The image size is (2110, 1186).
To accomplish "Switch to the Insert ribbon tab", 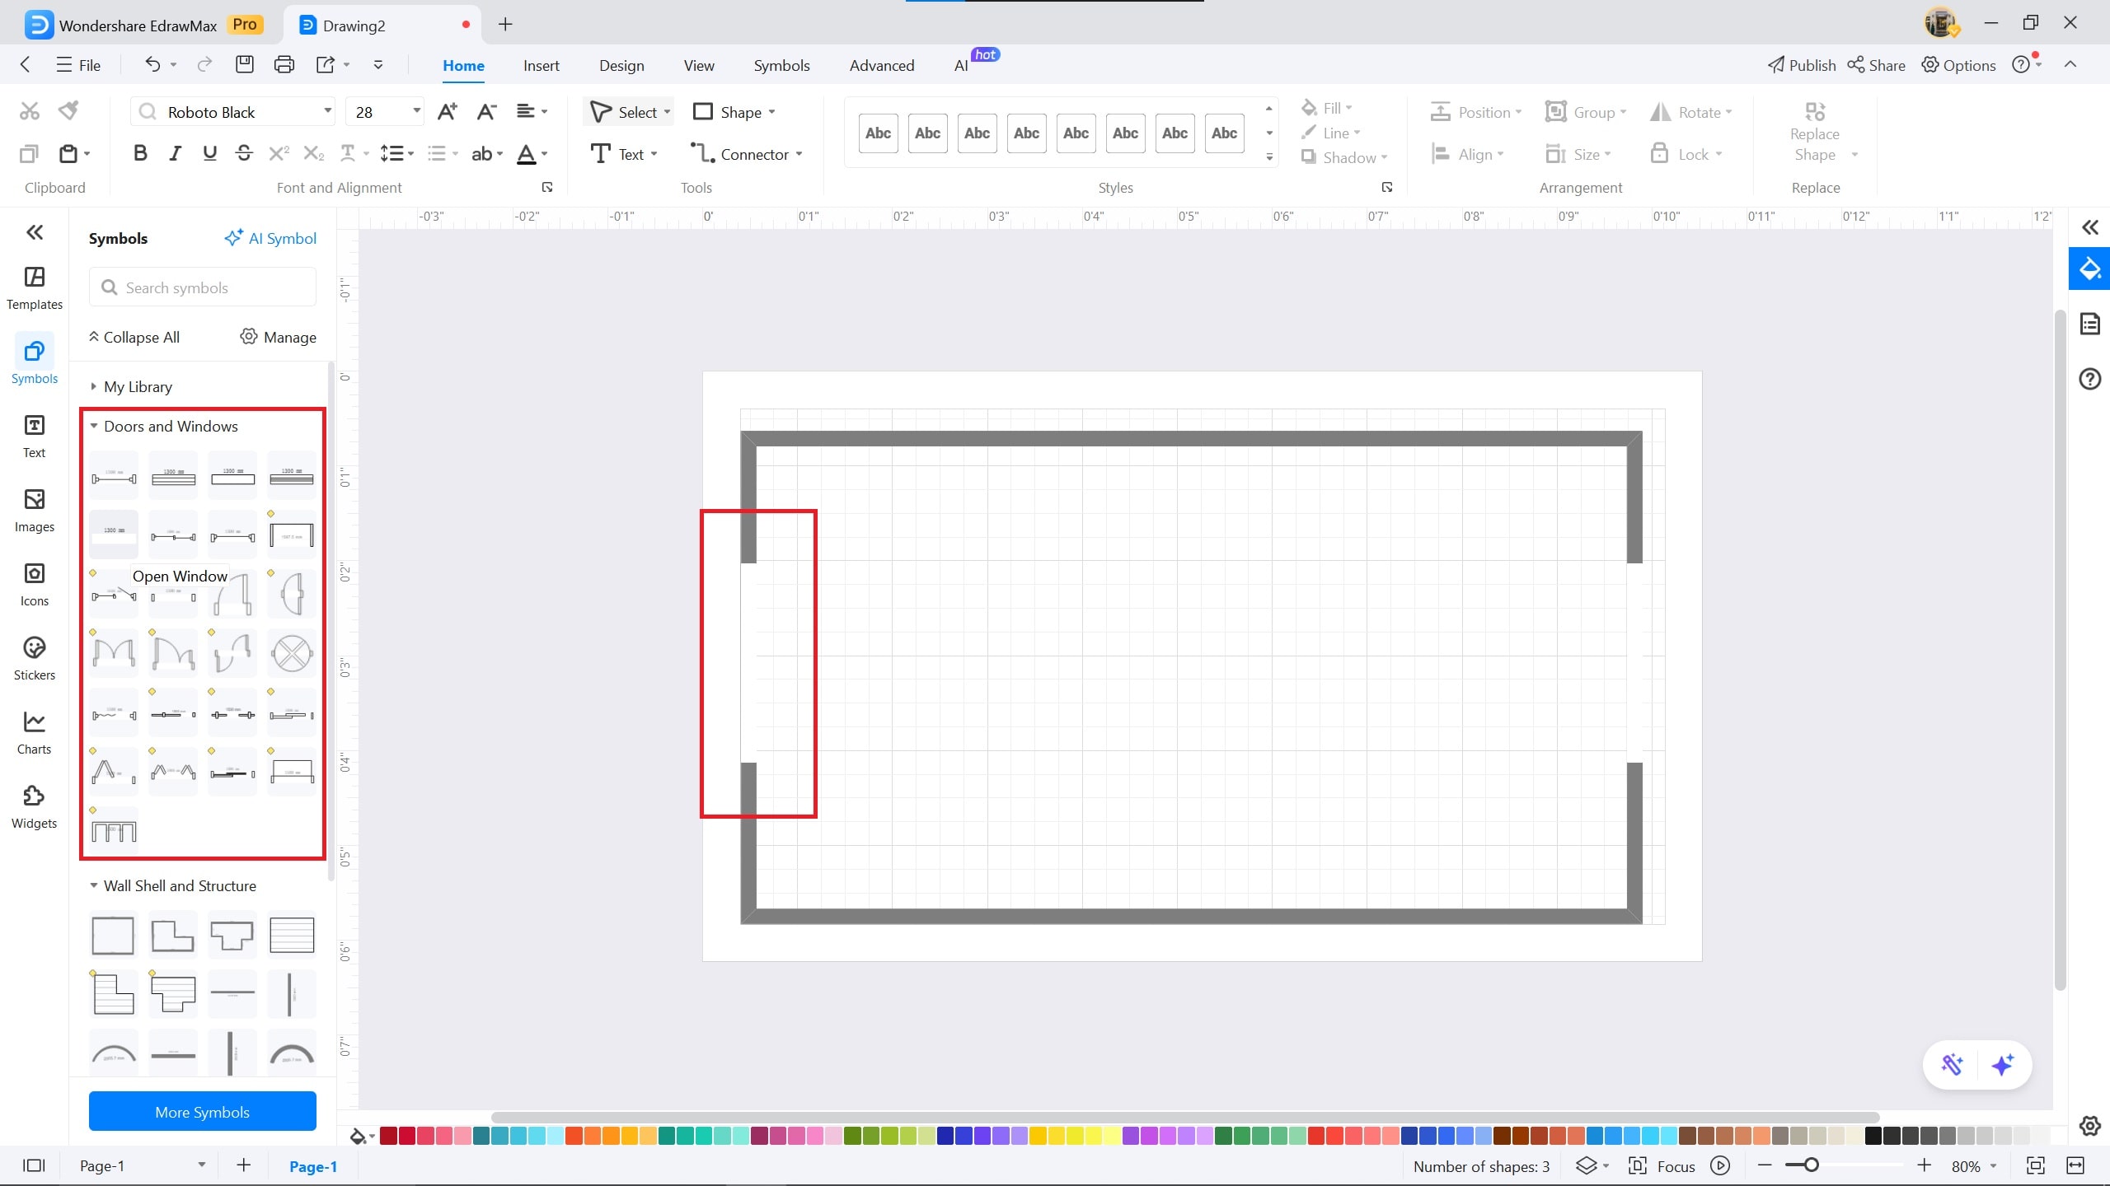I will tap(541, 65).
